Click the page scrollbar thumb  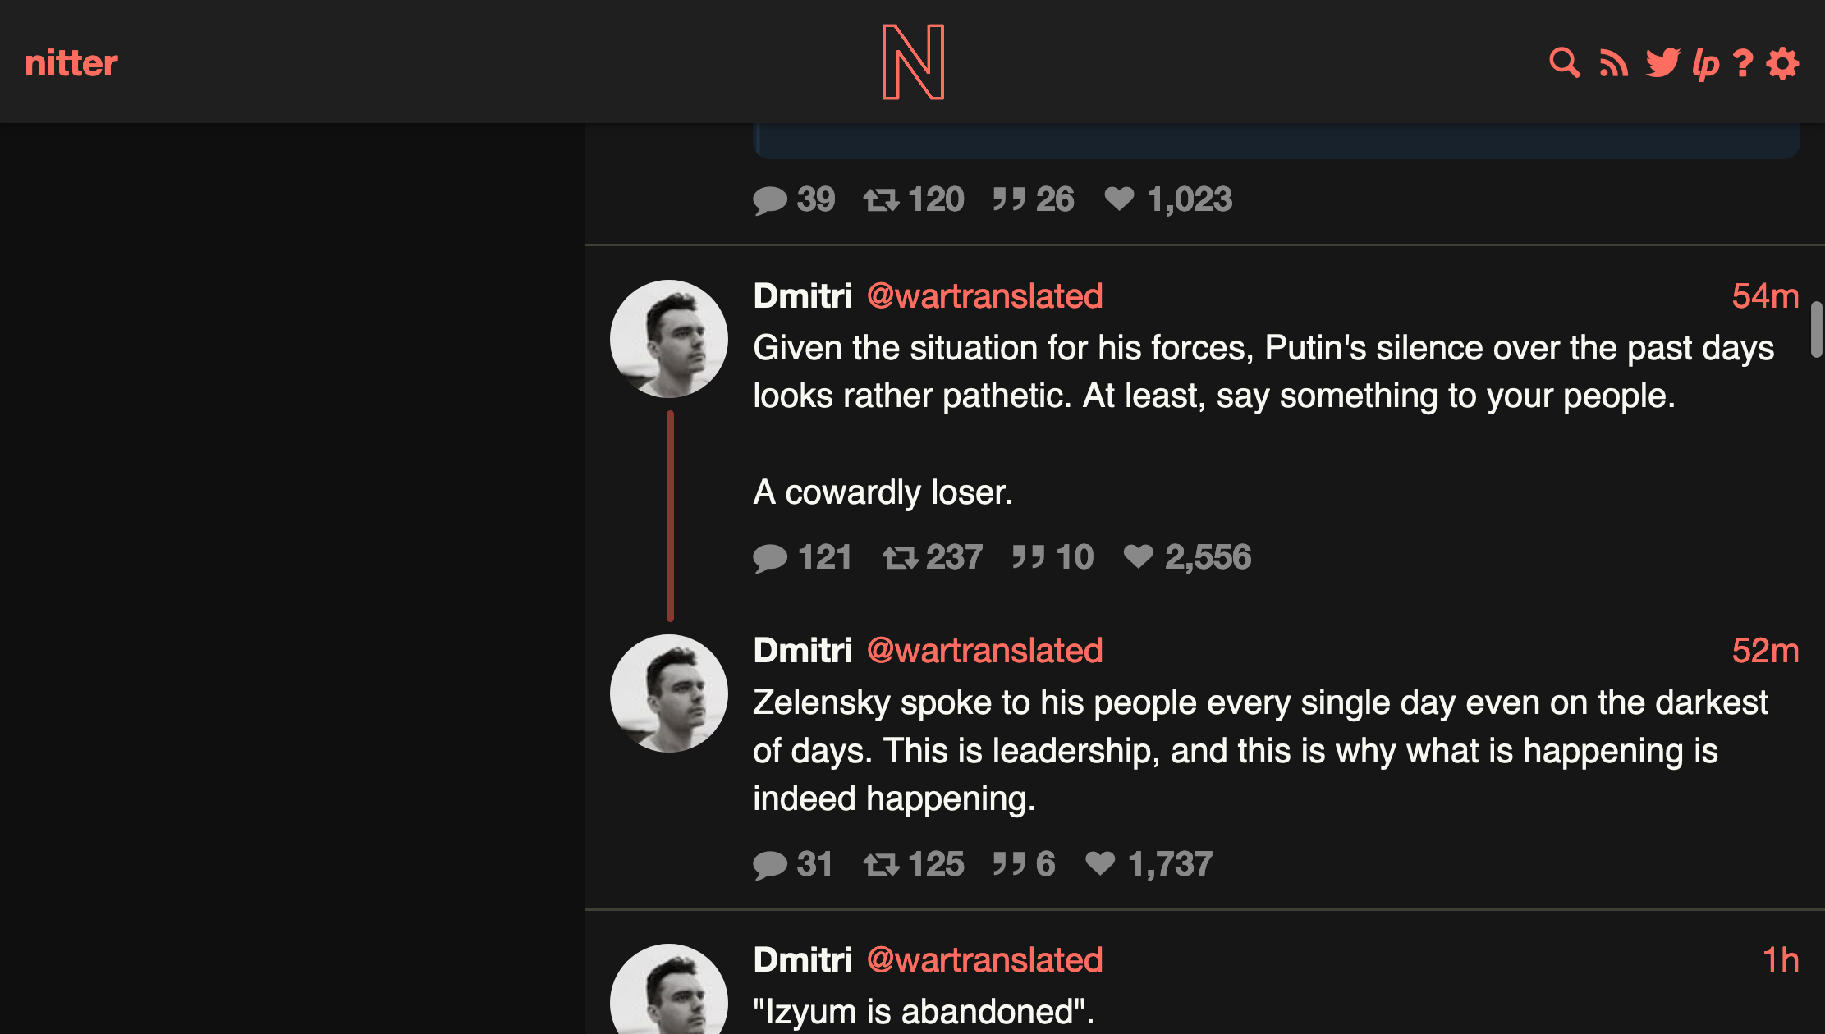1817,330
